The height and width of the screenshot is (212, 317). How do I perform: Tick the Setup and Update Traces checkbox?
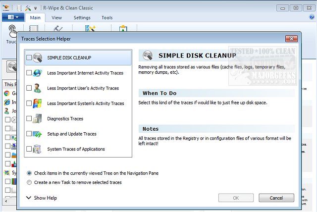pyautogui.click(x=29, y=134)
